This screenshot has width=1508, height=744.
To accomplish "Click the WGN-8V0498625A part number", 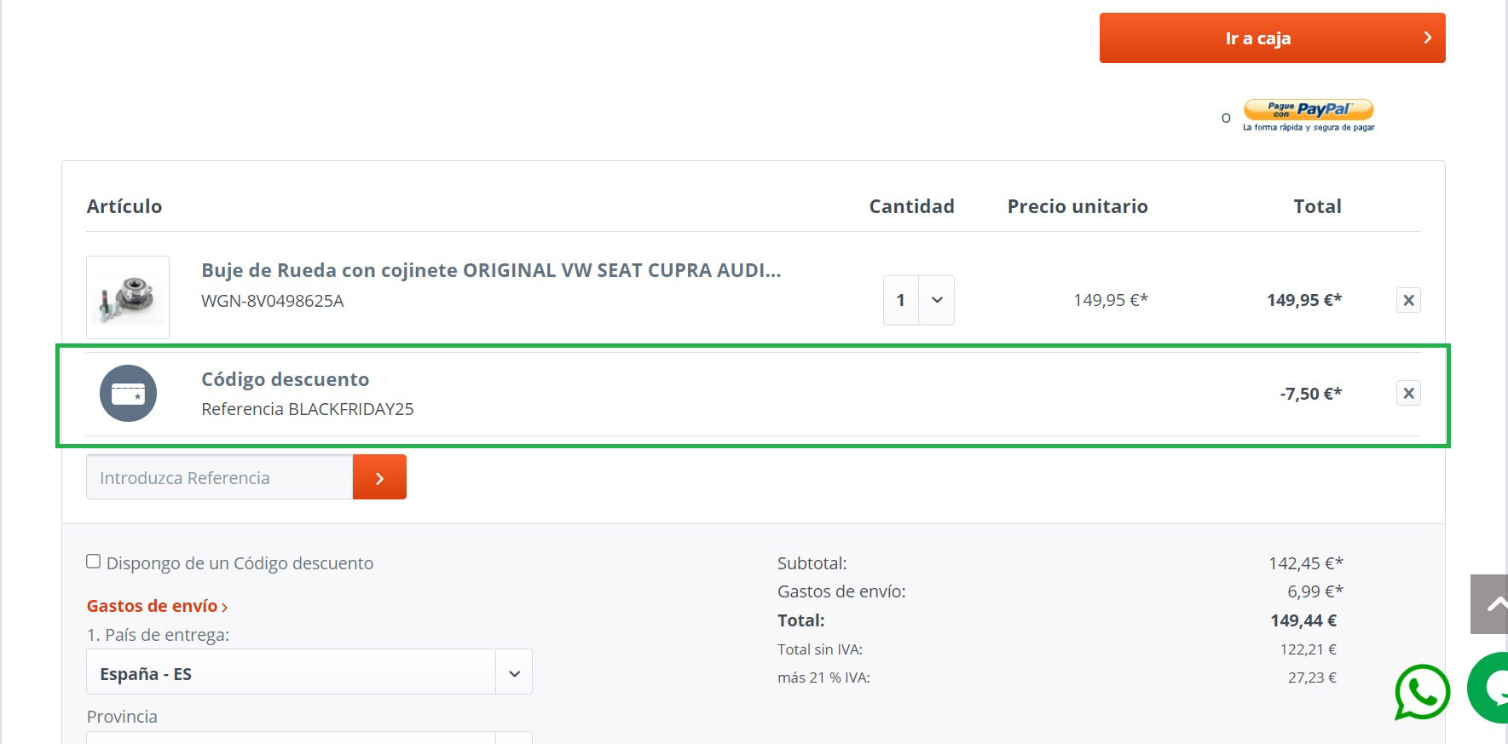I will pos(272,301).
